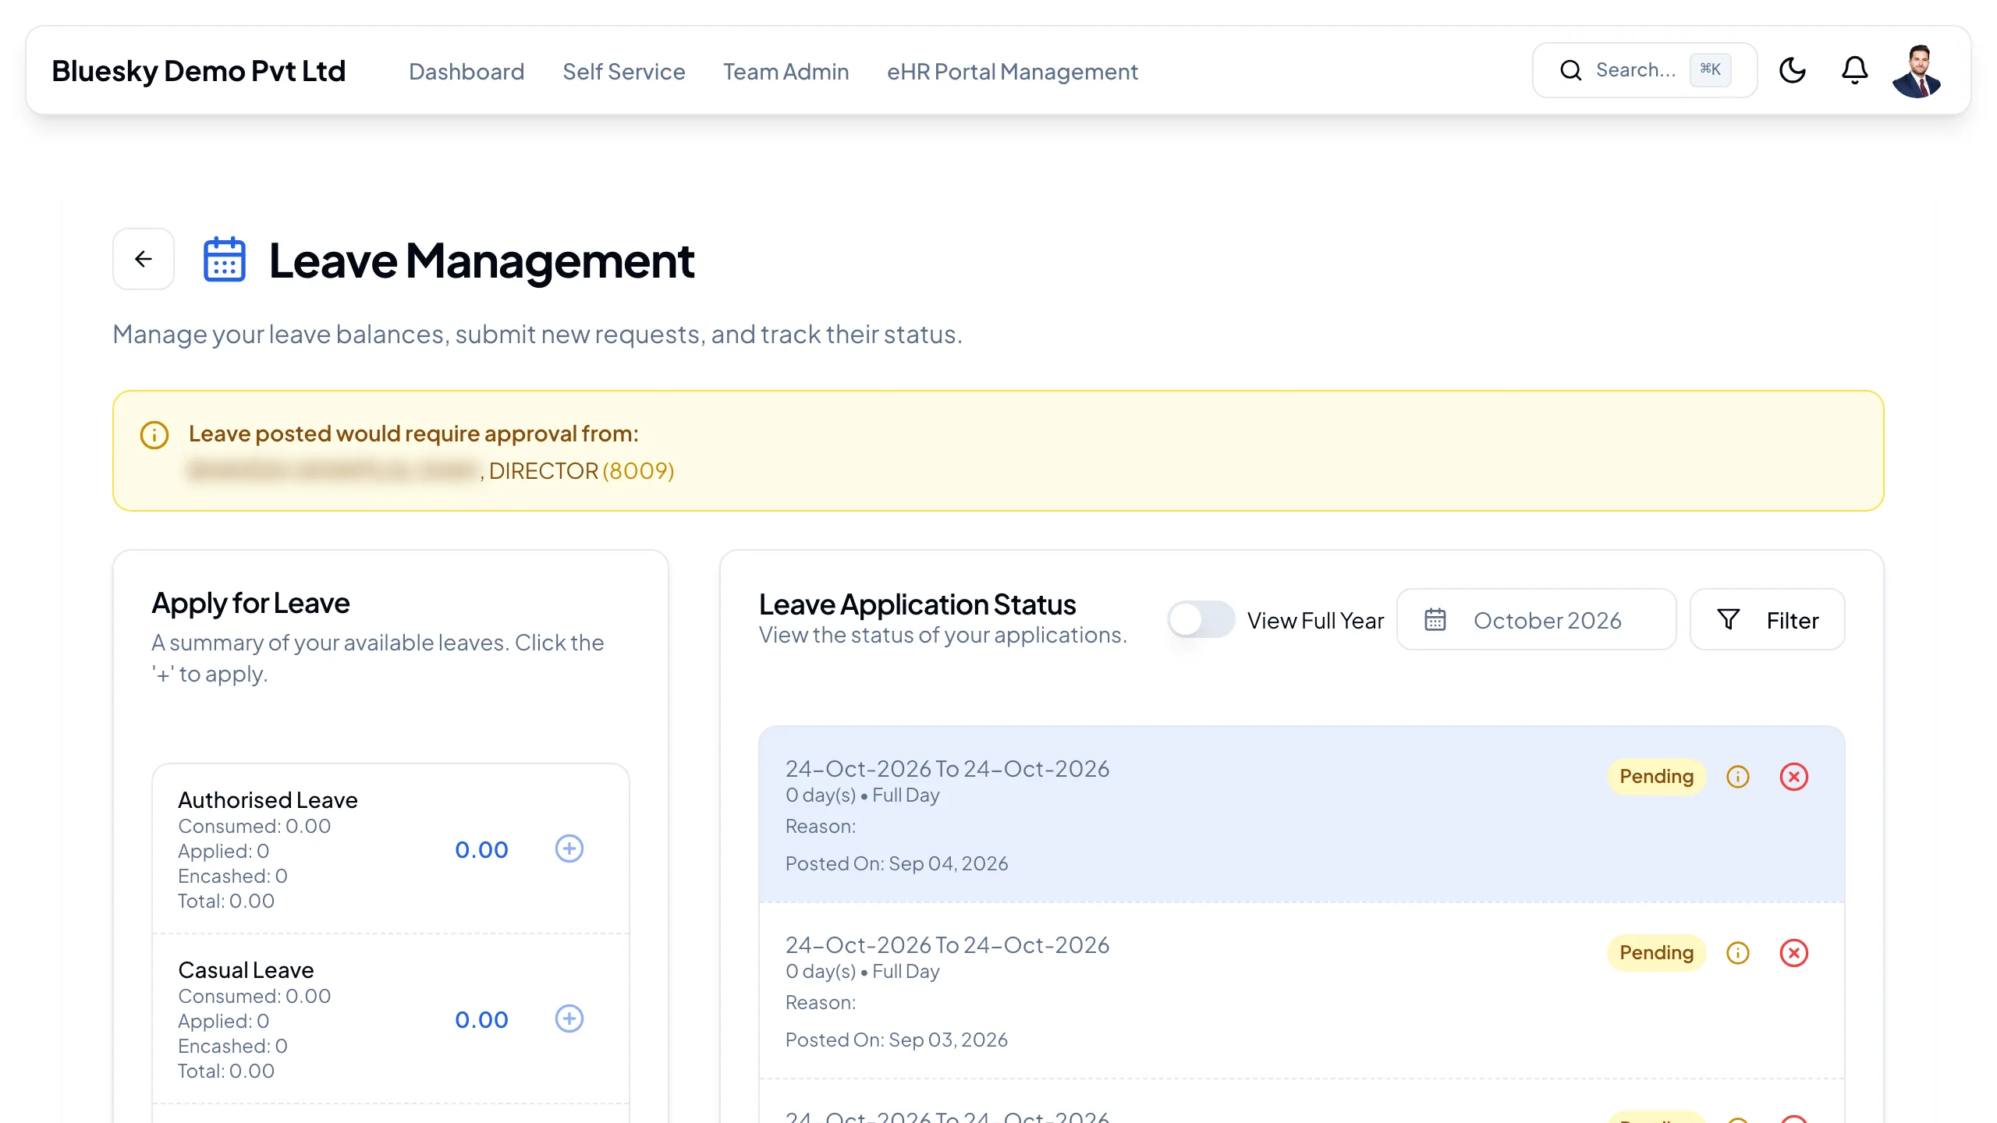Click the Leave Management calendar icon

click(x=225, y=260)
